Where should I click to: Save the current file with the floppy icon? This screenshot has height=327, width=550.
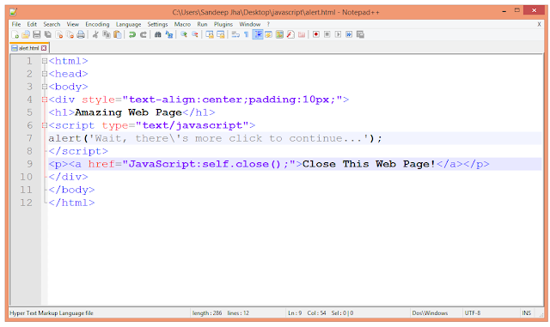click(36, 34)
